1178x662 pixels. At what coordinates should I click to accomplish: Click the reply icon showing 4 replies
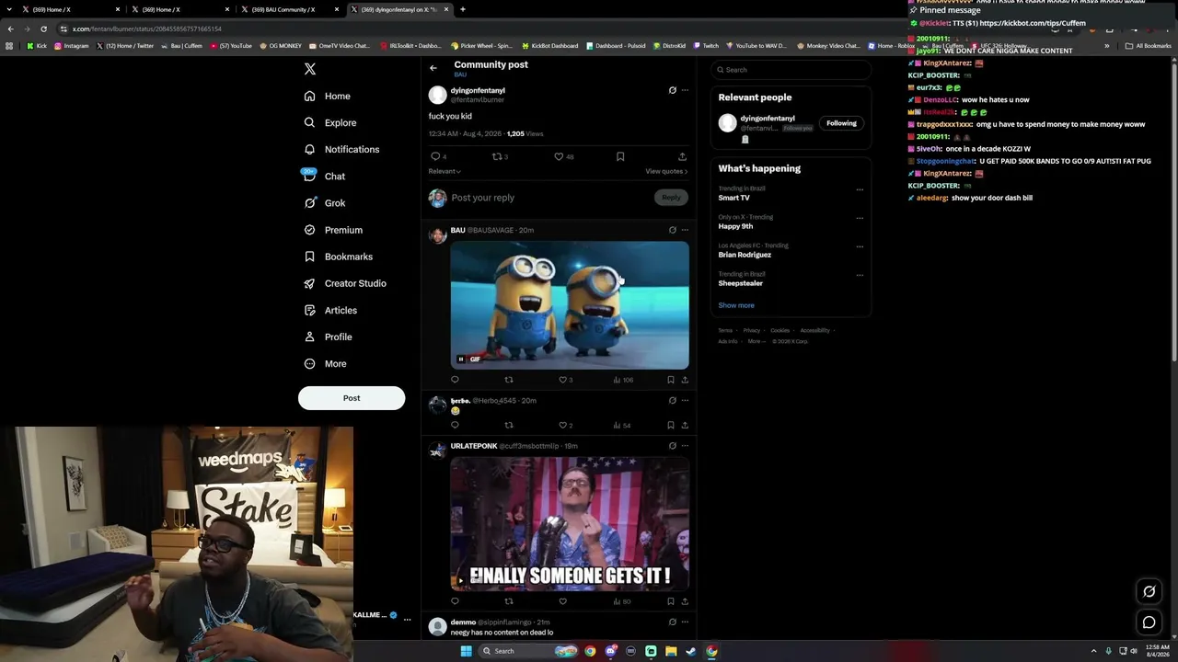pos(438,156)
